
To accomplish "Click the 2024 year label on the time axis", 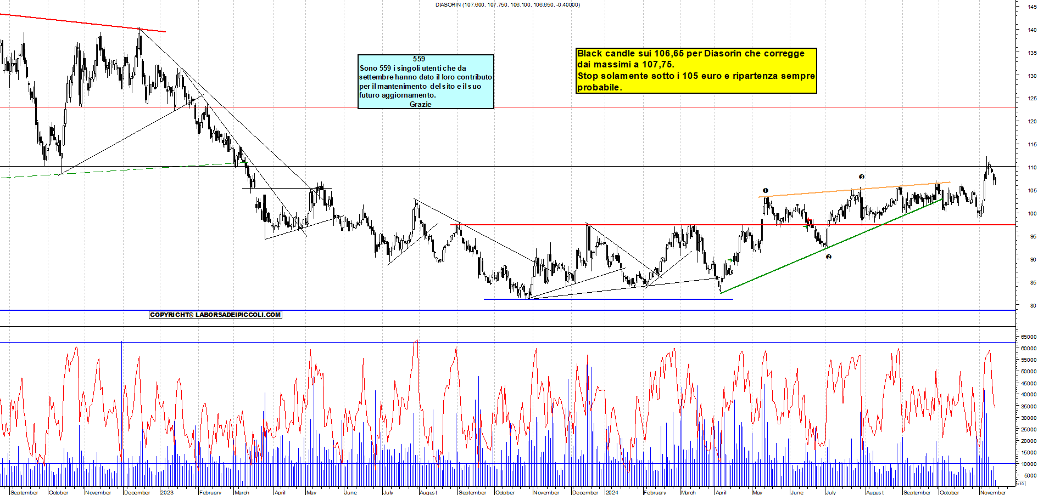I will 612,492.
